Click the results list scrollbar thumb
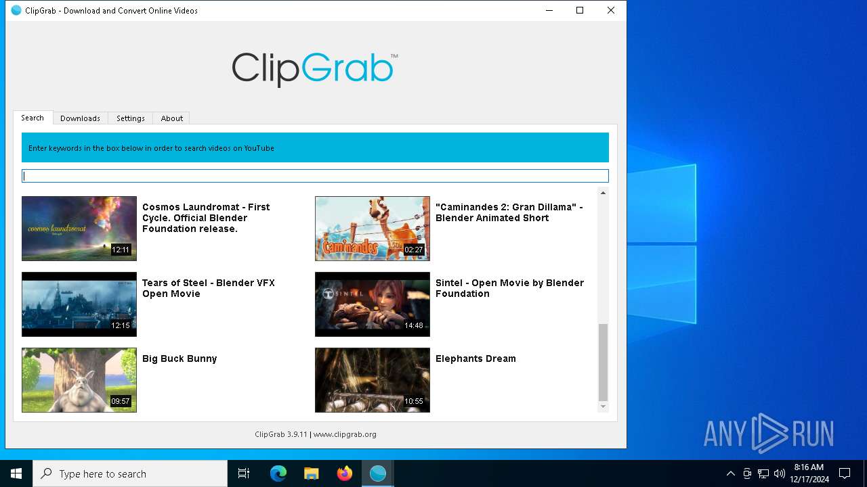867x487 pixels. pos(603,363)
